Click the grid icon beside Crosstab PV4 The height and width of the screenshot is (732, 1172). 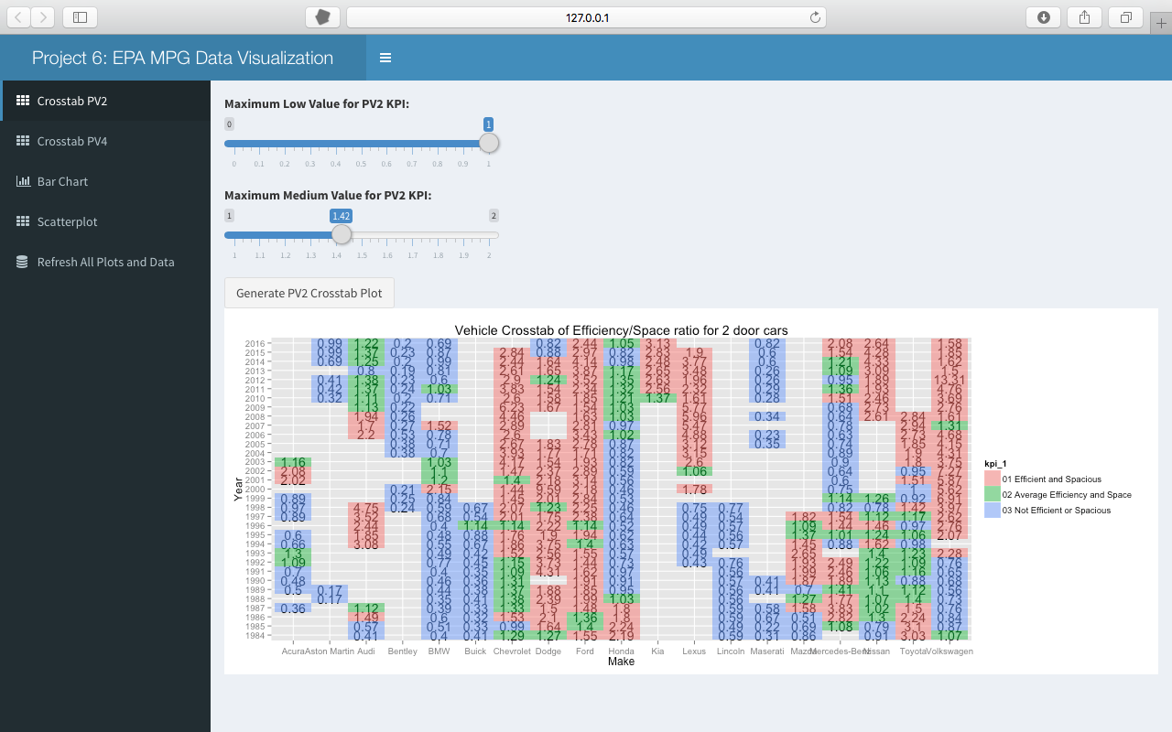[23, 141]
